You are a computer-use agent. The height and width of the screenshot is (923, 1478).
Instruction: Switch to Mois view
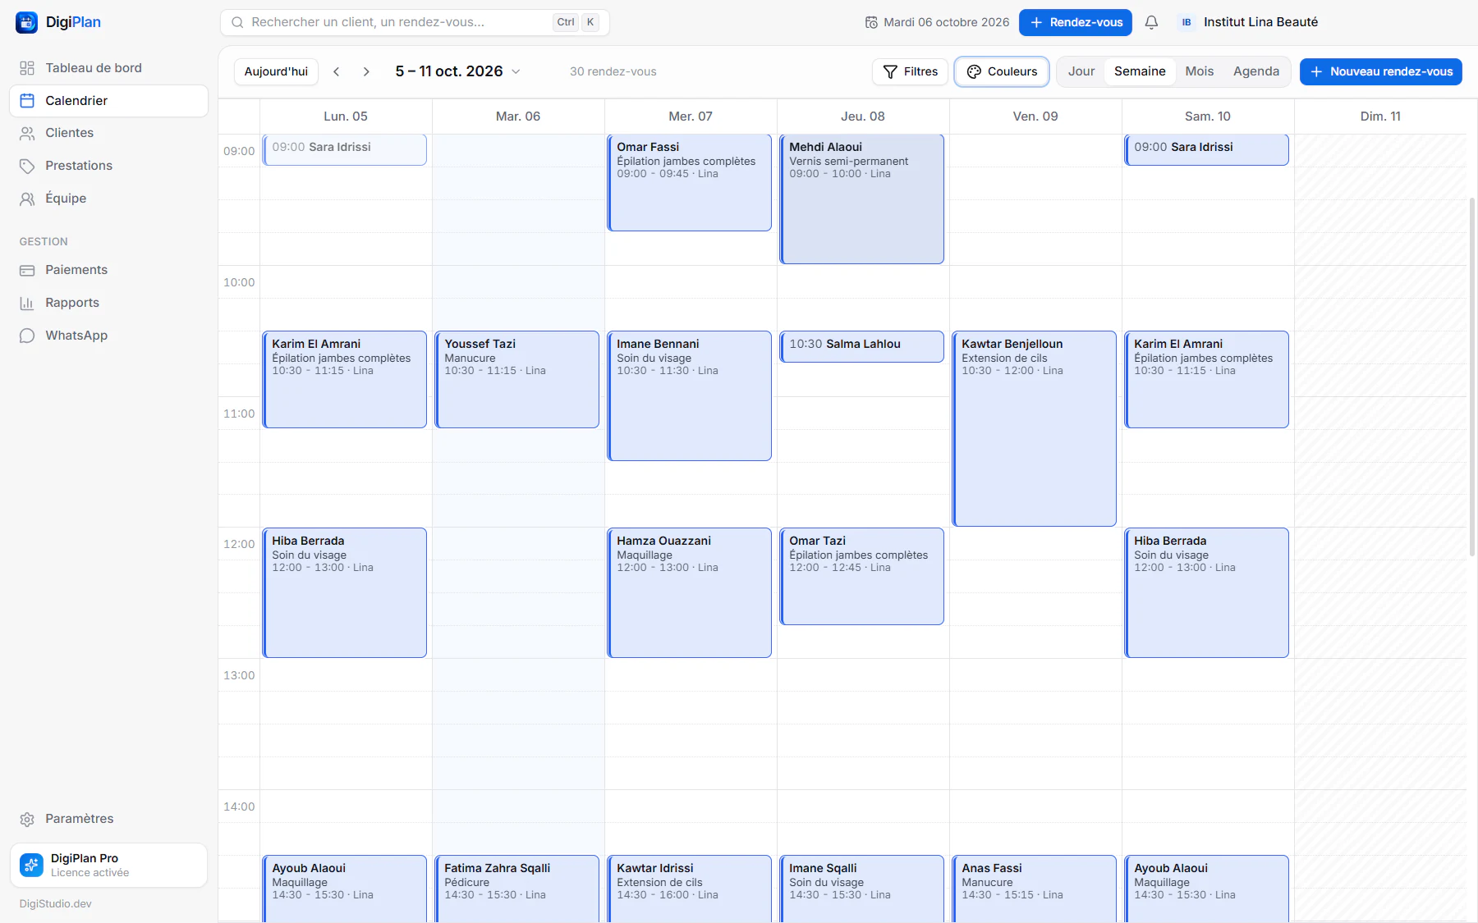pos(1199,71)
